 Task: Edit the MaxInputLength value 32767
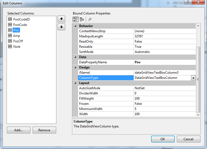pos(165,36)
